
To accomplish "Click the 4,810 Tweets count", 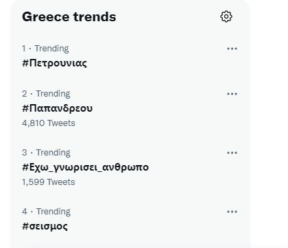I will coord(49,123).
